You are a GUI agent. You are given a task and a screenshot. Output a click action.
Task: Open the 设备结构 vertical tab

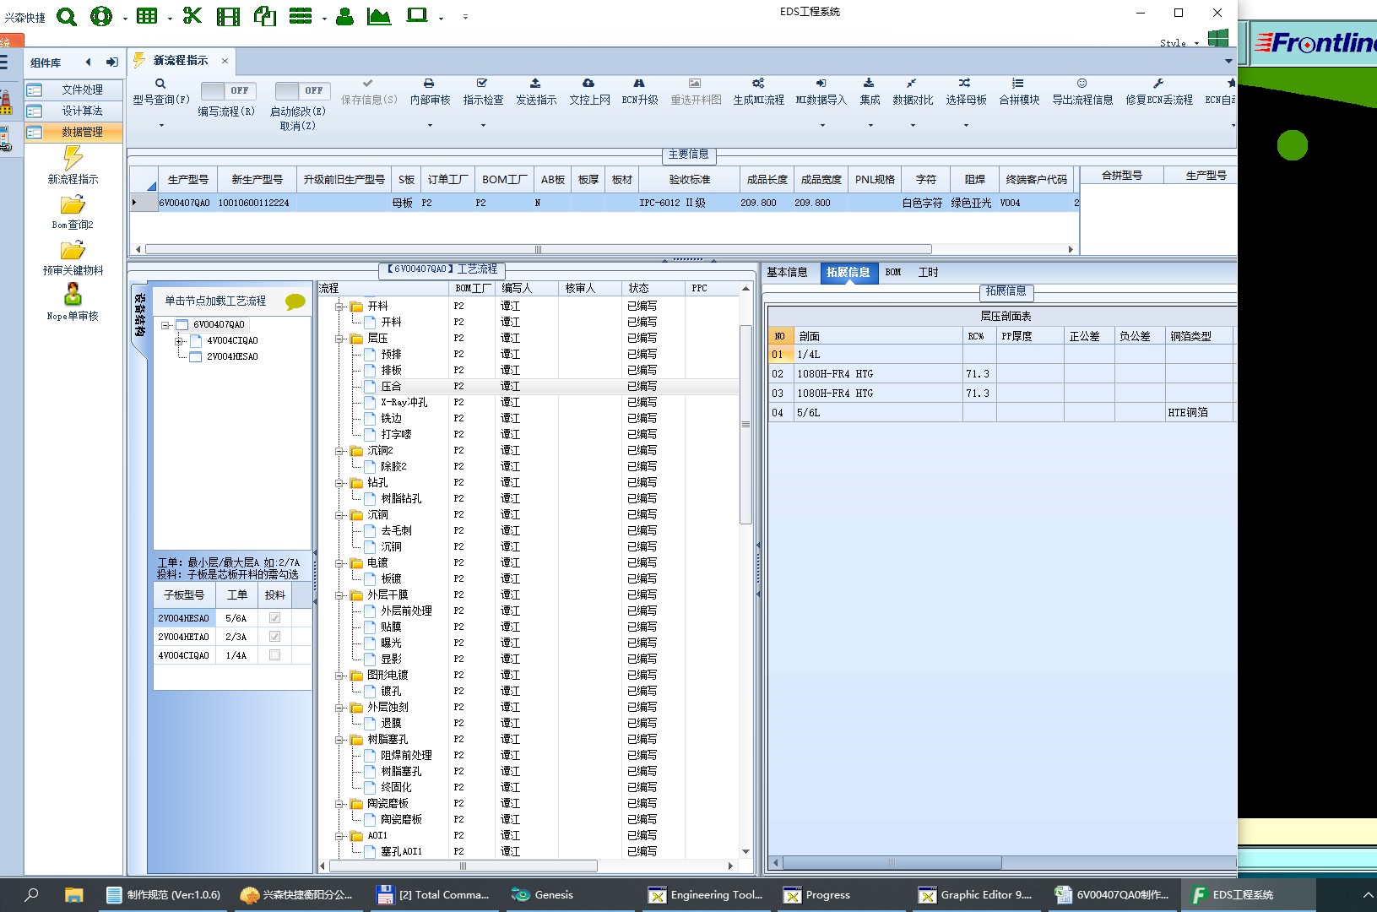pos(140,315)
